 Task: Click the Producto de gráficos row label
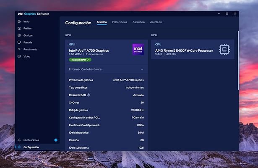(81, 80)
